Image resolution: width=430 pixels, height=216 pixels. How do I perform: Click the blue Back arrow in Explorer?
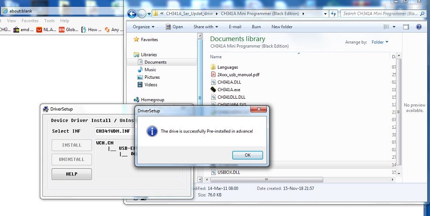(x=132, y=14)
